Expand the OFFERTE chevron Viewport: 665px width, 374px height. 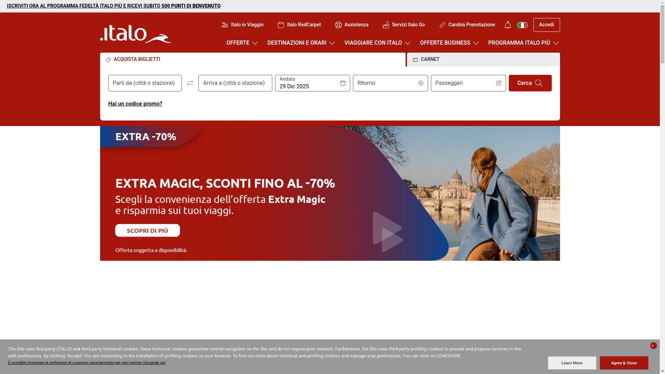tap(255, 43)
